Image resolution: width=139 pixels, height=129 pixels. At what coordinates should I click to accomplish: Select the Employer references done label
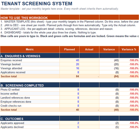16,102
